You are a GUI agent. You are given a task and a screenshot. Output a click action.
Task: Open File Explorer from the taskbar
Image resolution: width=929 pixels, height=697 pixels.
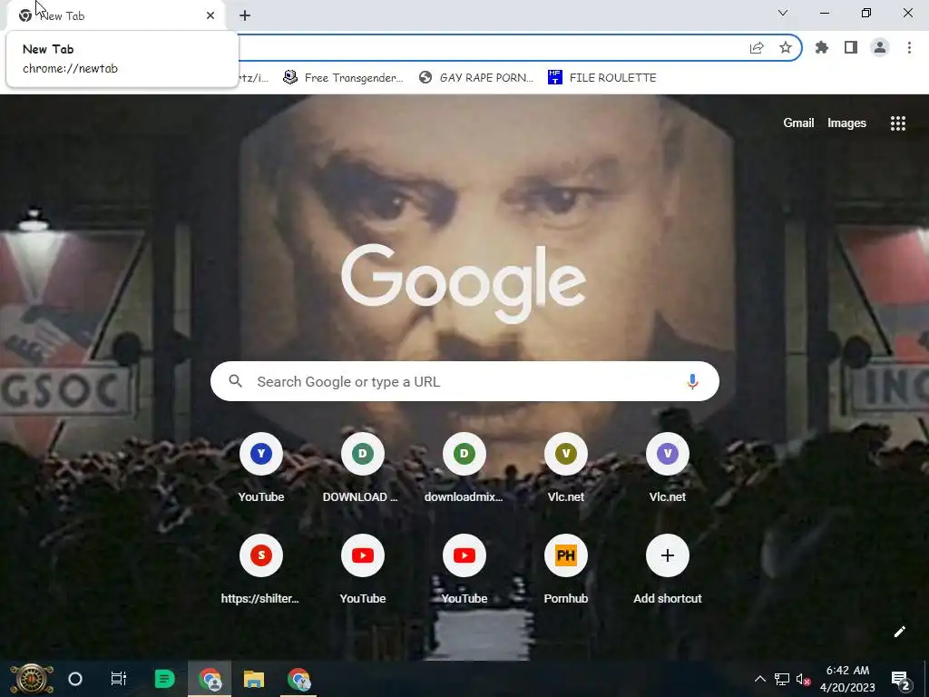tap(254, 679)
